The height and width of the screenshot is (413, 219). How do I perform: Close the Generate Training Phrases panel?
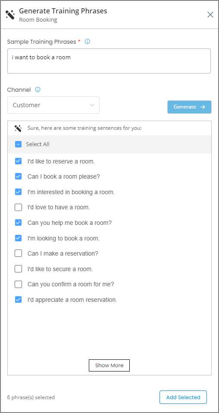[210, 14]
